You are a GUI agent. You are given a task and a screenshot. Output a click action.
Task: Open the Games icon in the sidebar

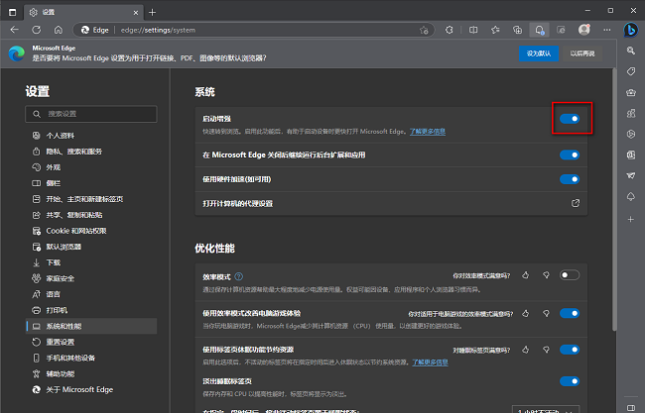tap(631, 113)
